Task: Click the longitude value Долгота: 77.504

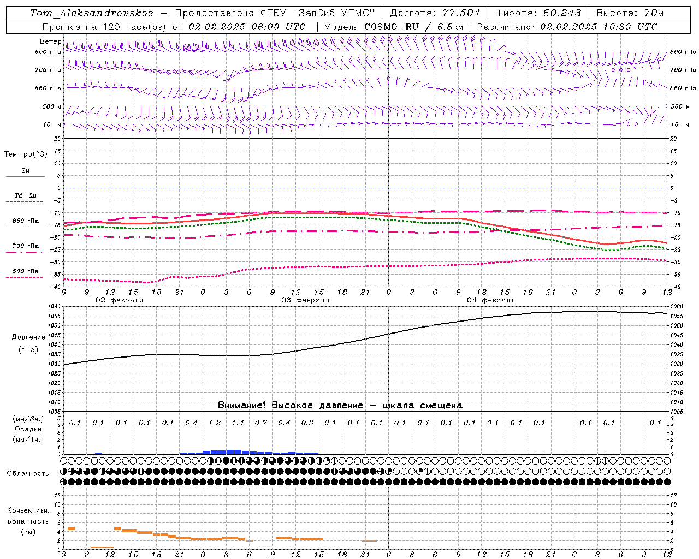Action: (435, 13)
